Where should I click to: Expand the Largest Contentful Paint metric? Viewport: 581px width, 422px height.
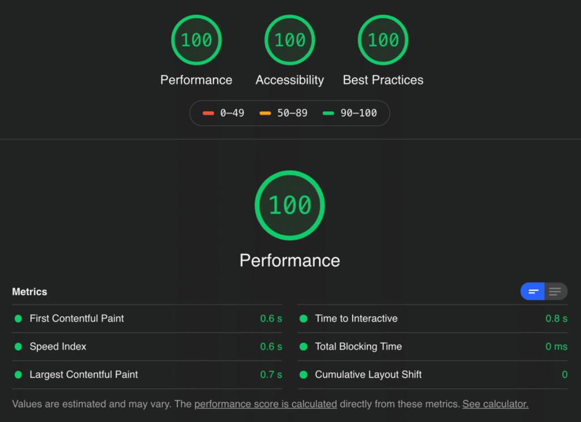pyautogui.click(x=83, y=374)
